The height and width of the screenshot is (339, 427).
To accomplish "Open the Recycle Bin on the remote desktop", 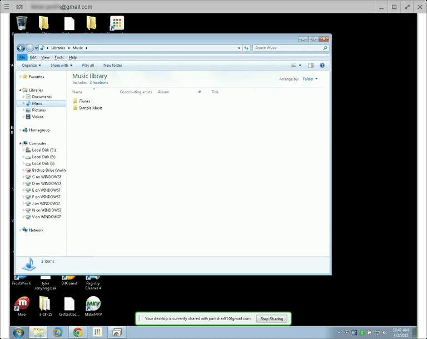I will [x=22, y=23].
